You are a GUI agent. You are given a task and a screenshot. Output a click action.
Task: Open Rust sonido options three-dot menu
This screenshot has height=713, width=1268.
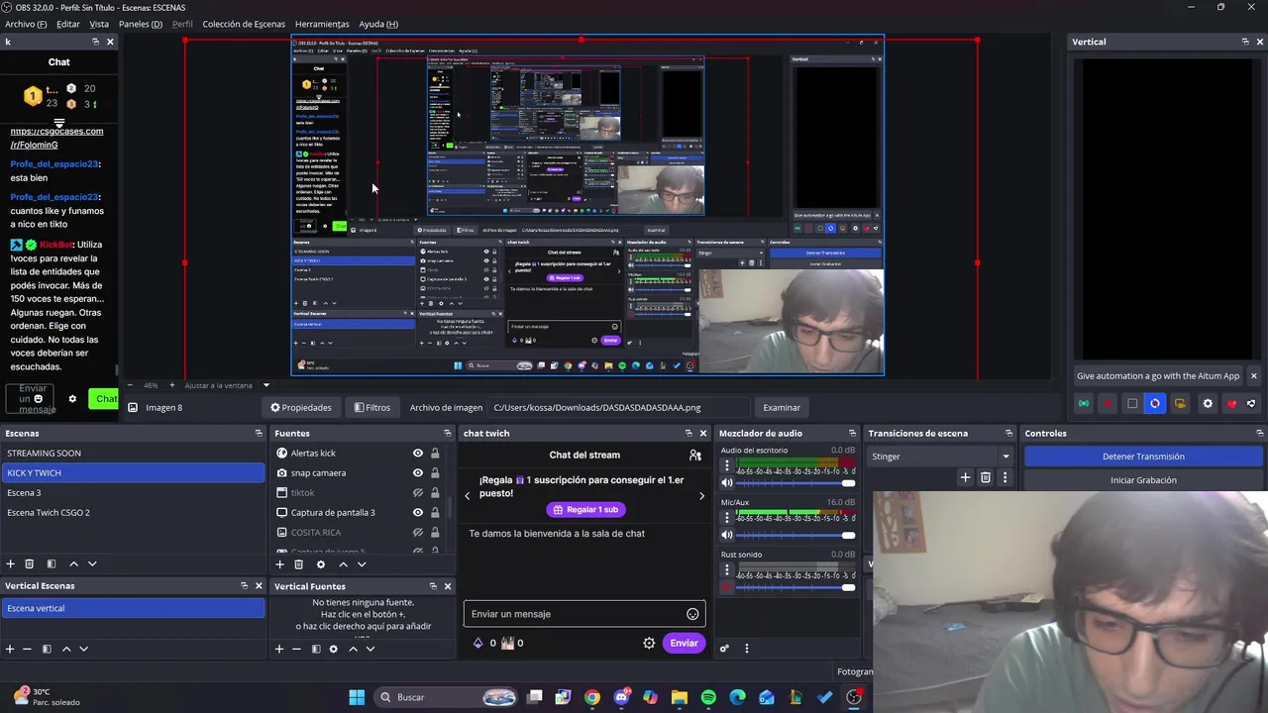point(727,570)
